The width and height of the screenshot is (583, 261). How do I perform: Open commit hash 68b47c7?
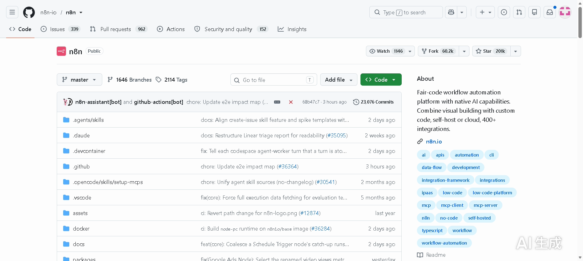pyautogui.click(x=311, y=102)
